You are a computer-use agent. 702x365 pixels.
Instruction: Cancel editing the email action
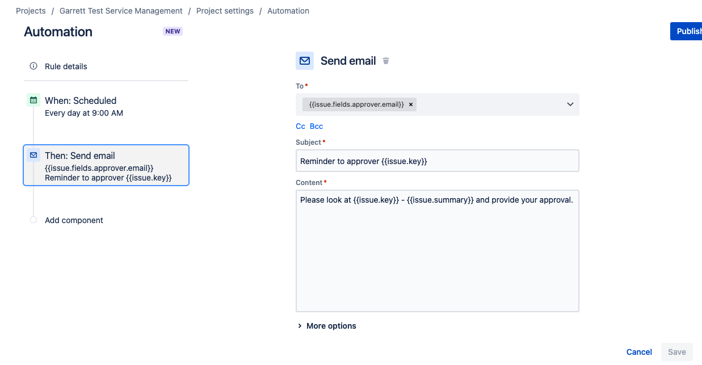coord(639,351)
